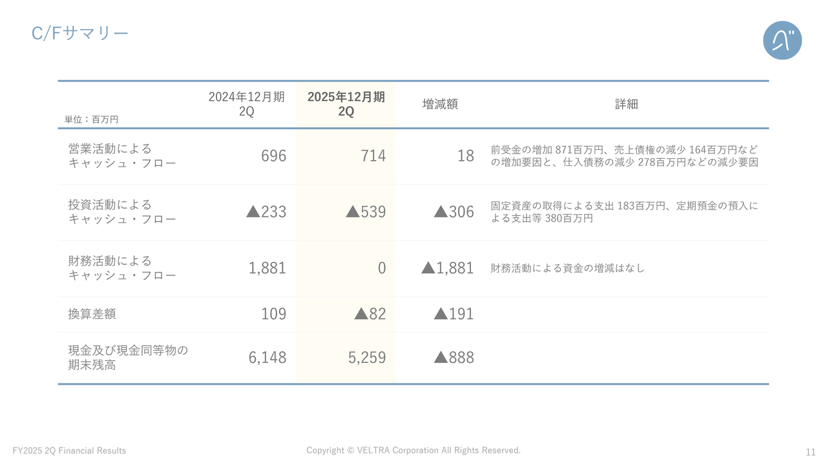Select the 現金及び現金同等物の期末残高 row label
The height and width of the screenshot is (465, 827).
pyautogui.click(x=128, y=358)
